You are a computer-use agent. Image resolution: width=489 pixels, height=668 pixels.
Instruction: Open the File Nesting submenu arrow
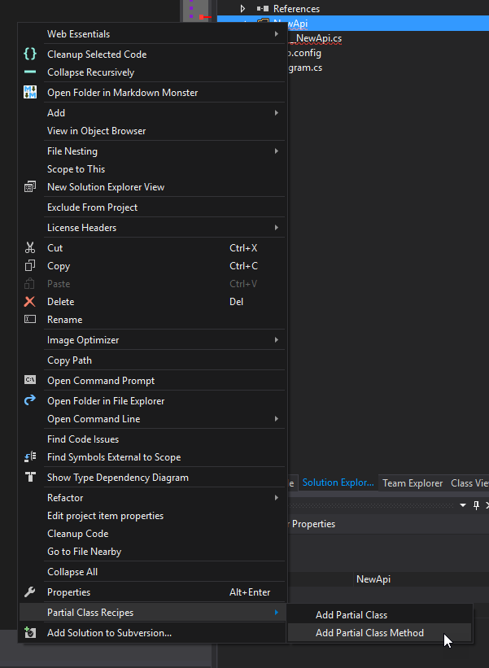tap(277, 151)
